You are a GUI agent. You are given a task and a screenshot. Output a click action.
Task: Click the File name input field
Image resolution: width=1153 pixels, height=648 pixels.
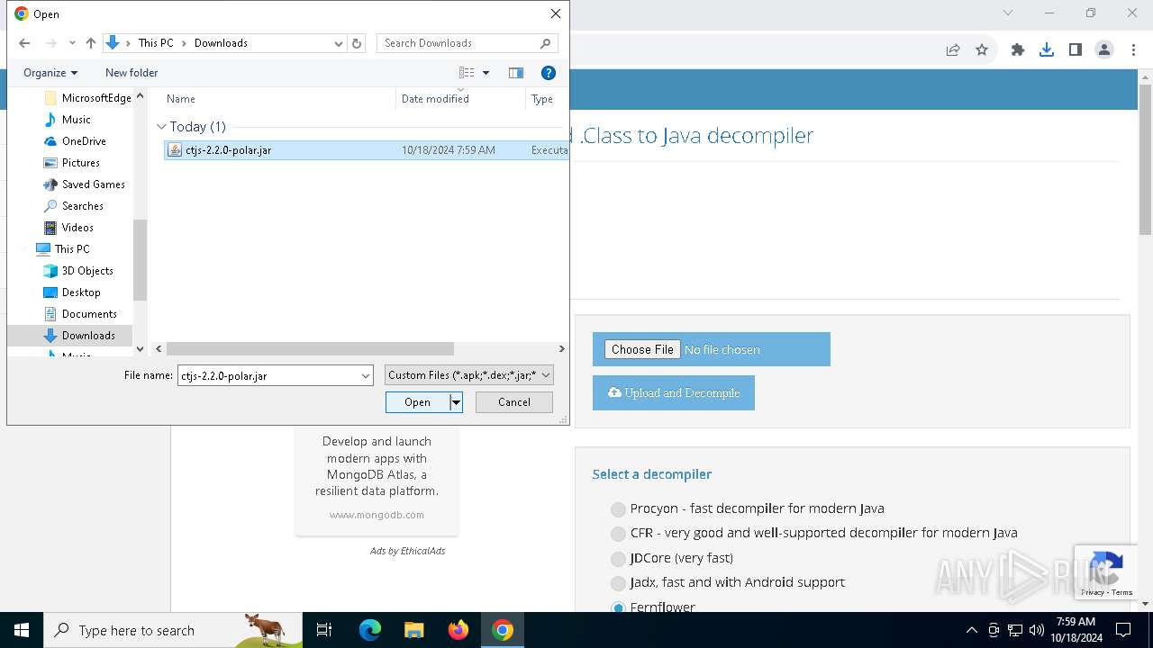click(268, 375)
